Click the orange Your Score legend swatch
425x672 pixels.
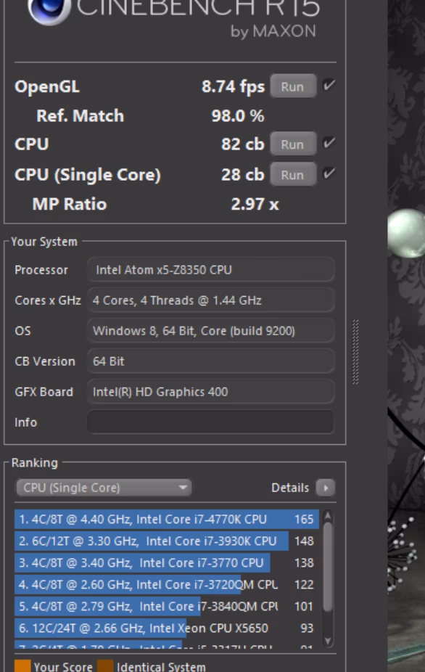click(x=22, y=666)
